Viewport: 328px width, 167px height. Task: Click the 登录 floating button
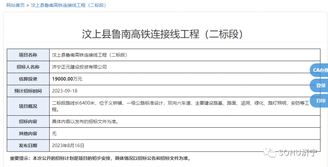click(319, 85)
